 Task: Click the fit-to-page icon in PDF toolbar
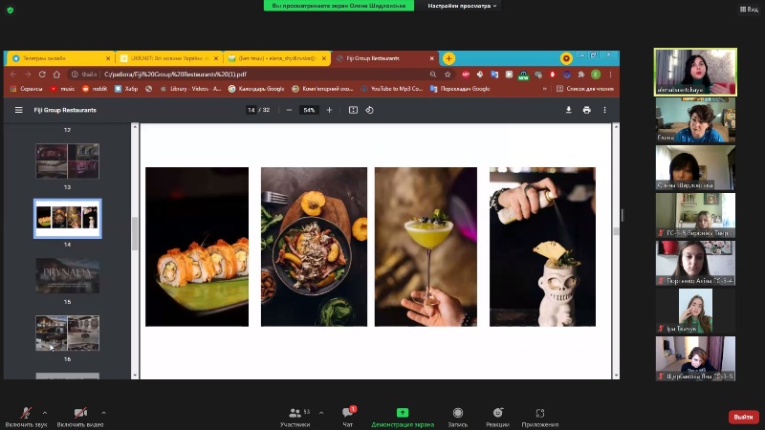pos(353,110)
